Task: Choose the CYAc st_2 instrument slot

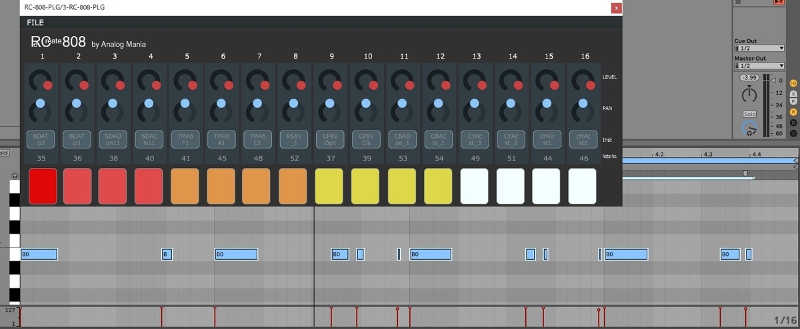Action: click(x=511, y=138)
